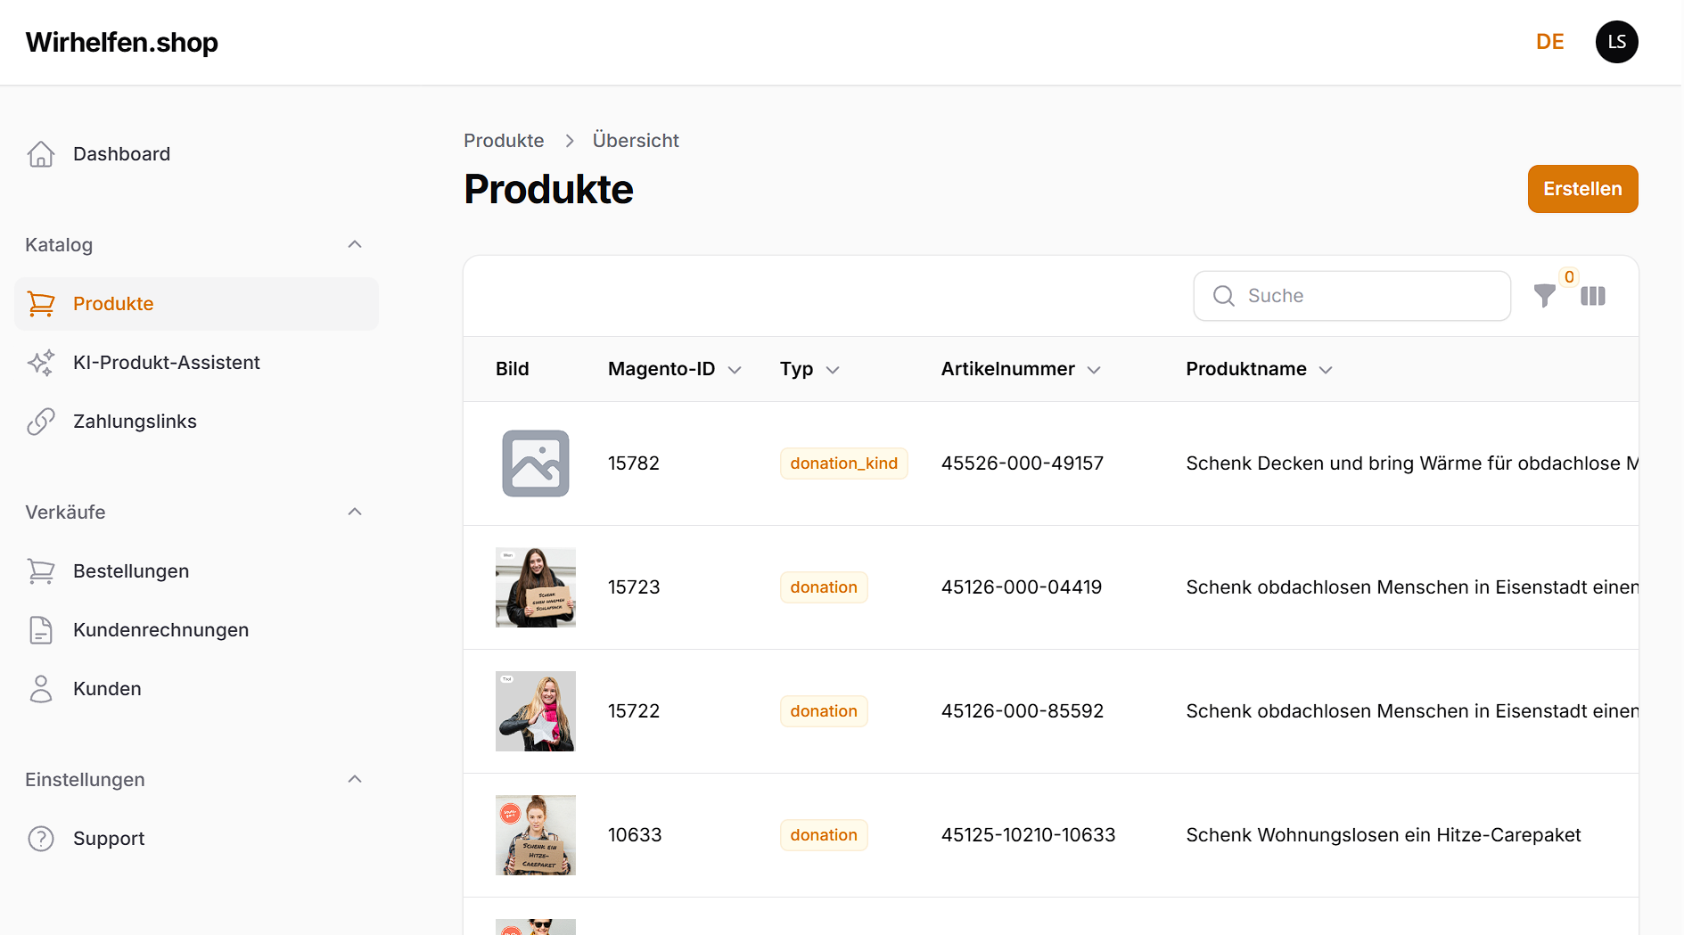Open thumbnail of product 15723

click(x=536, y=587)
